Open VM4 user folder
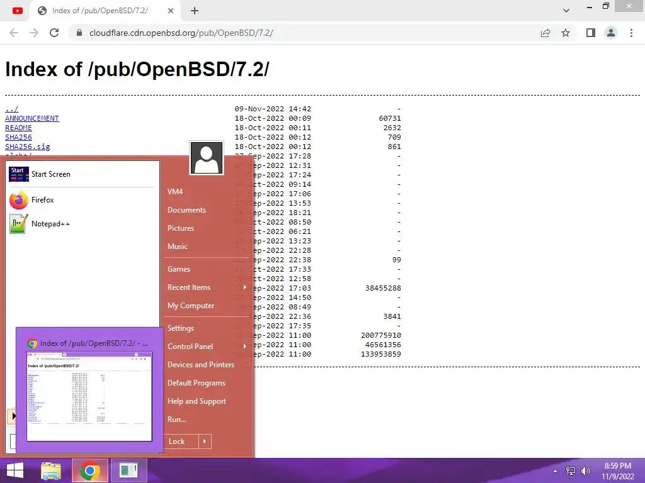 (175, 191)
